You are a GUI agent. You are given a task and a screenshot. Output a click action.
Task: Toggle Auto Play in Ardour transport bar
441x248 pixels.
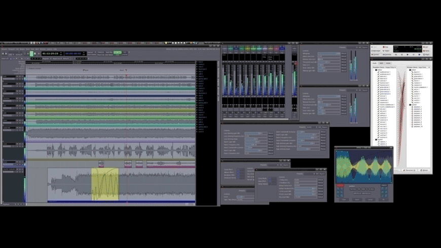coord(109,52)
